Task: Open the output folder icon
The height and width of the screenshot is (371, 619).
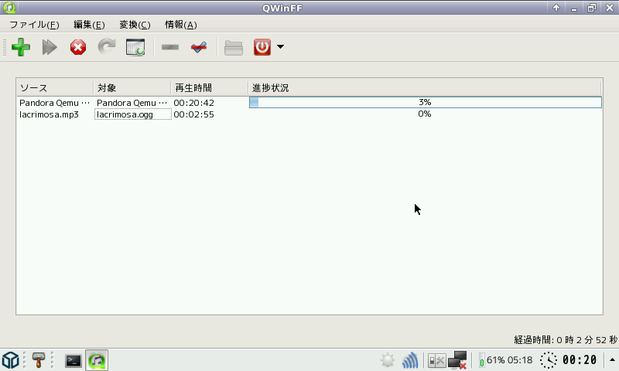Action: (x=234, y=47)
